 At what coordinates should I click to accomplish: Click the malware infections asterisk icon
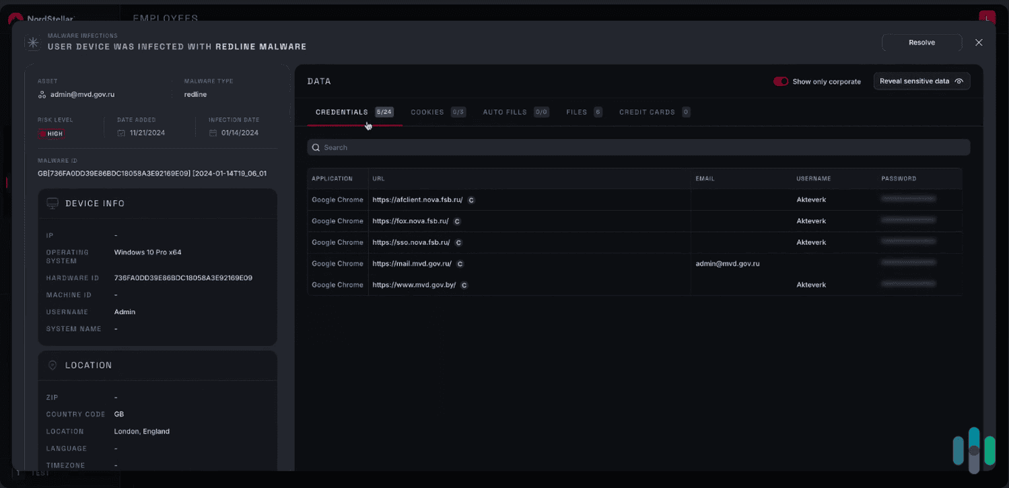(32, 42)
